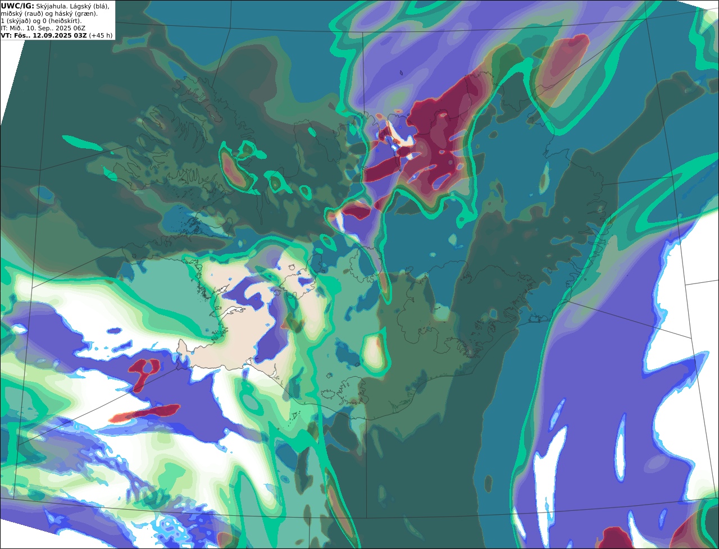Click the bold "UWC/IG:" label
Image resolution: width=719 pixels, height=549 pixels.
(17, 6)
